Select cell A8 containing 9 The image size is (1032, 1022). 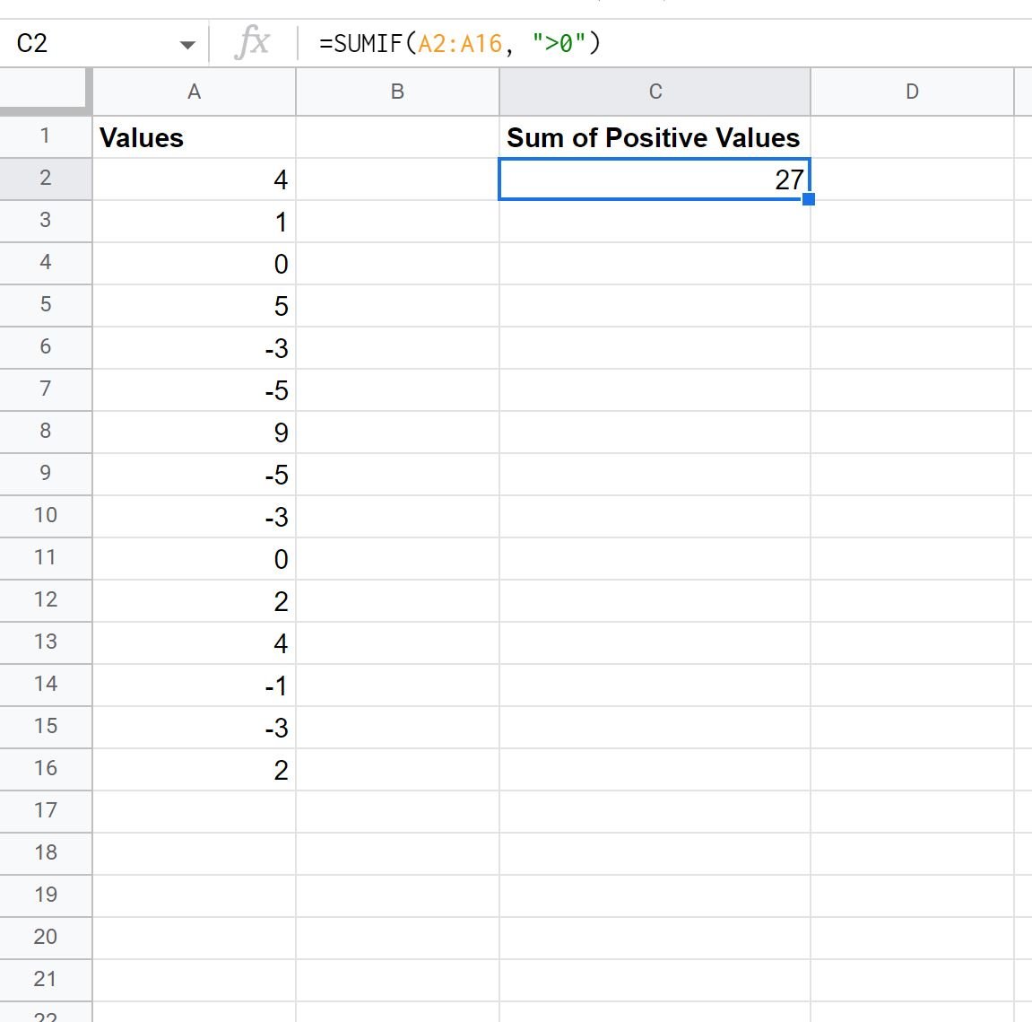click(x=195, y=432)
